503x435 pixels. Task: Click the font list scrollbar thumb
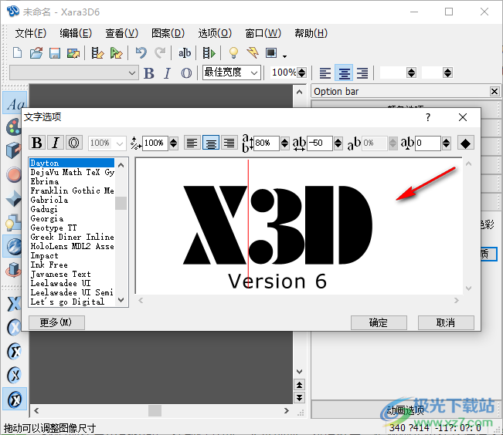pyautogui.click(x=121, y=203)
